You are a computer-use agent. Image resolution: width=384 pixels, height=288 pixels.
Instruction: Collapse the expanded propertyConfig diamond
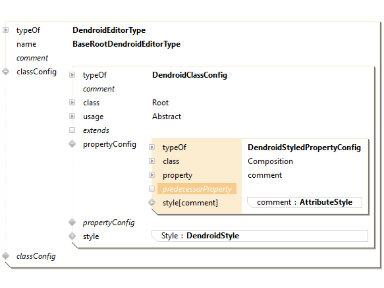[x=72, y=144]
